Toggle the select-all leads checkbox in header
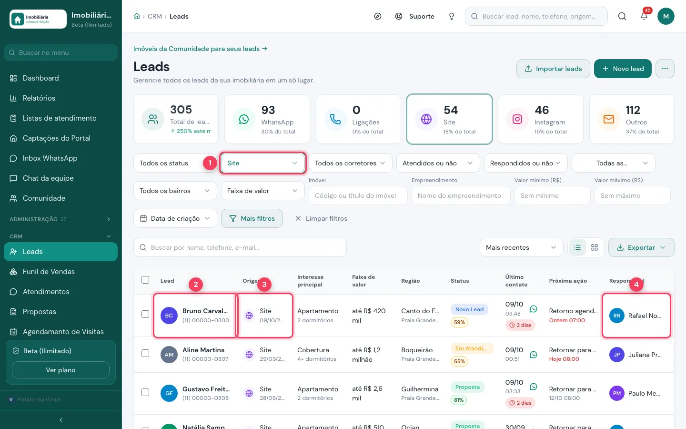 click(145, 280)
